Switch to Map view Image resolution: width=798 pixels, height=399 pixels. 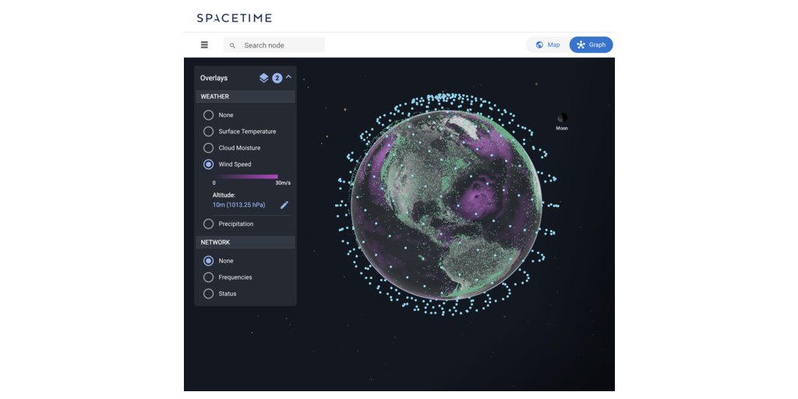(x=547, y=45)
